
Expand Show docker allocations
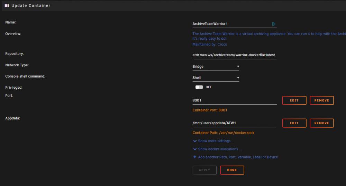click(x=220, y=149)
